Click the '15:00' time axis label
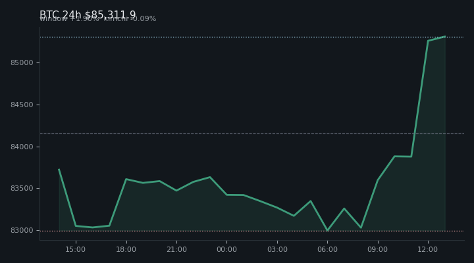 (76, 249)
